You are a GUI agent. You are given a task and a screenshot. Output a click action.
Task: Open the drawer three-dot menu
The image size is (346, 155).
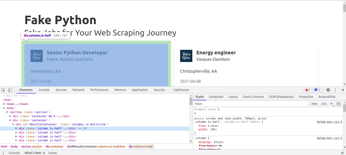click(3, 153)
